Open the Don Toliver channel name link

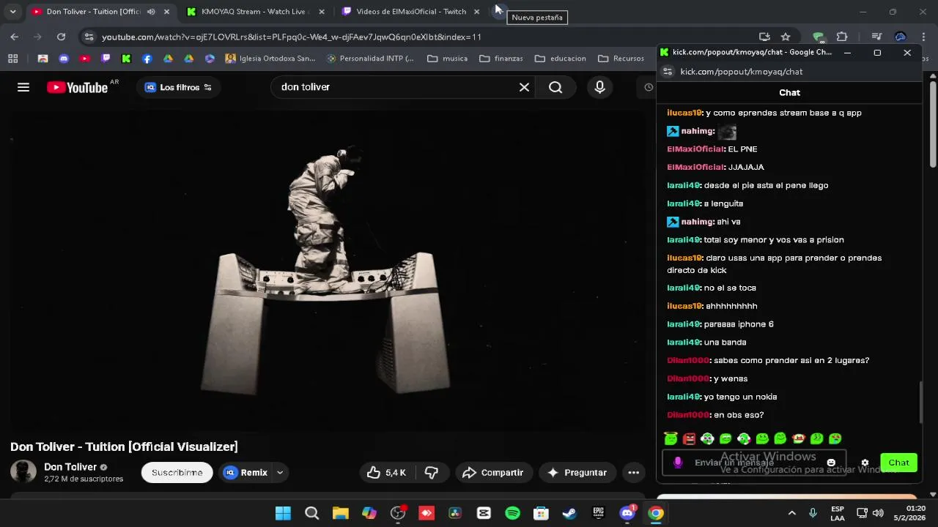pos(70,467)
